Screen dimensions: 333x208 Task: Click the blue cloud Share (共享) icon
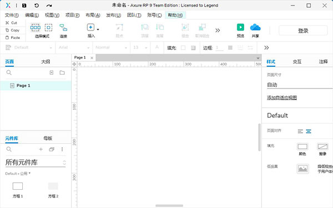pyautogui.click(x=255, y=27)
